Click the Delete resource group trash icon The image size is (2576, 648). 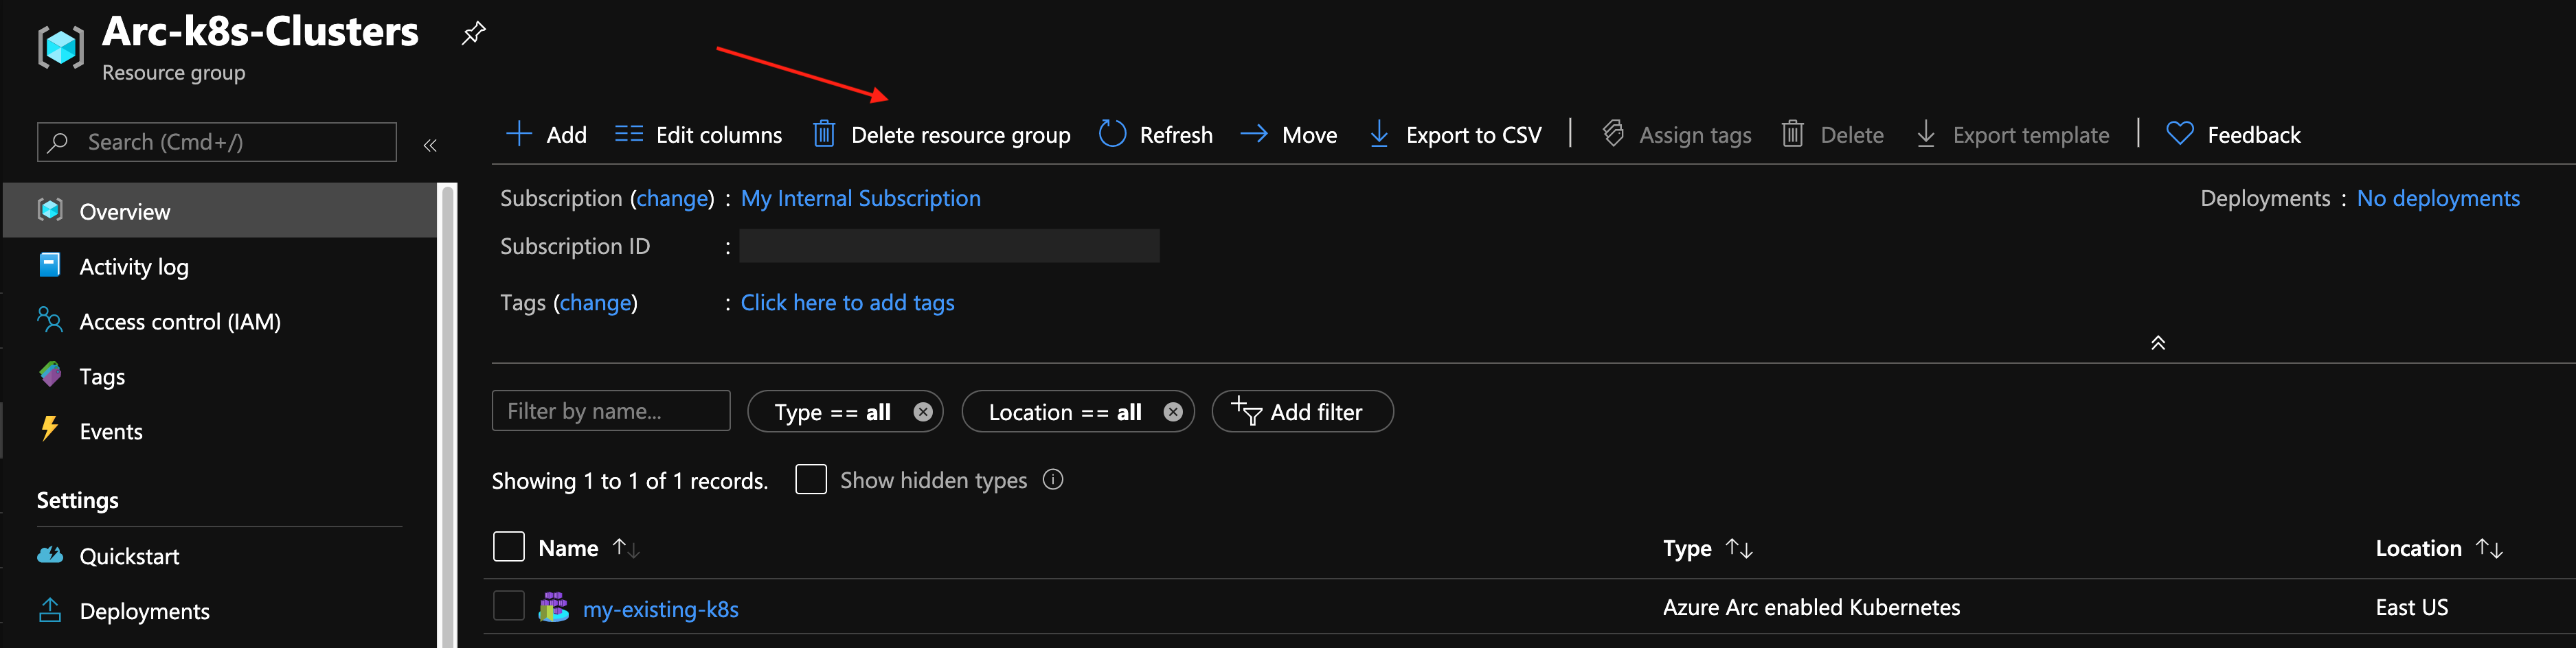coord(824,134)
